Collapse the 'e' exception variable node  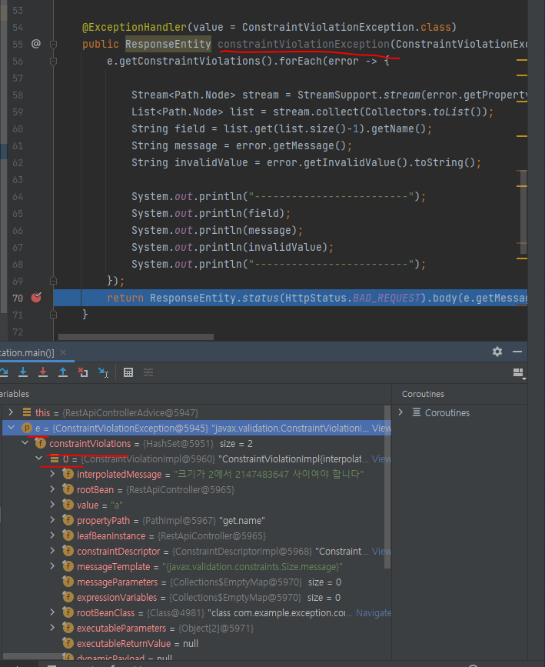pos(11,428)
